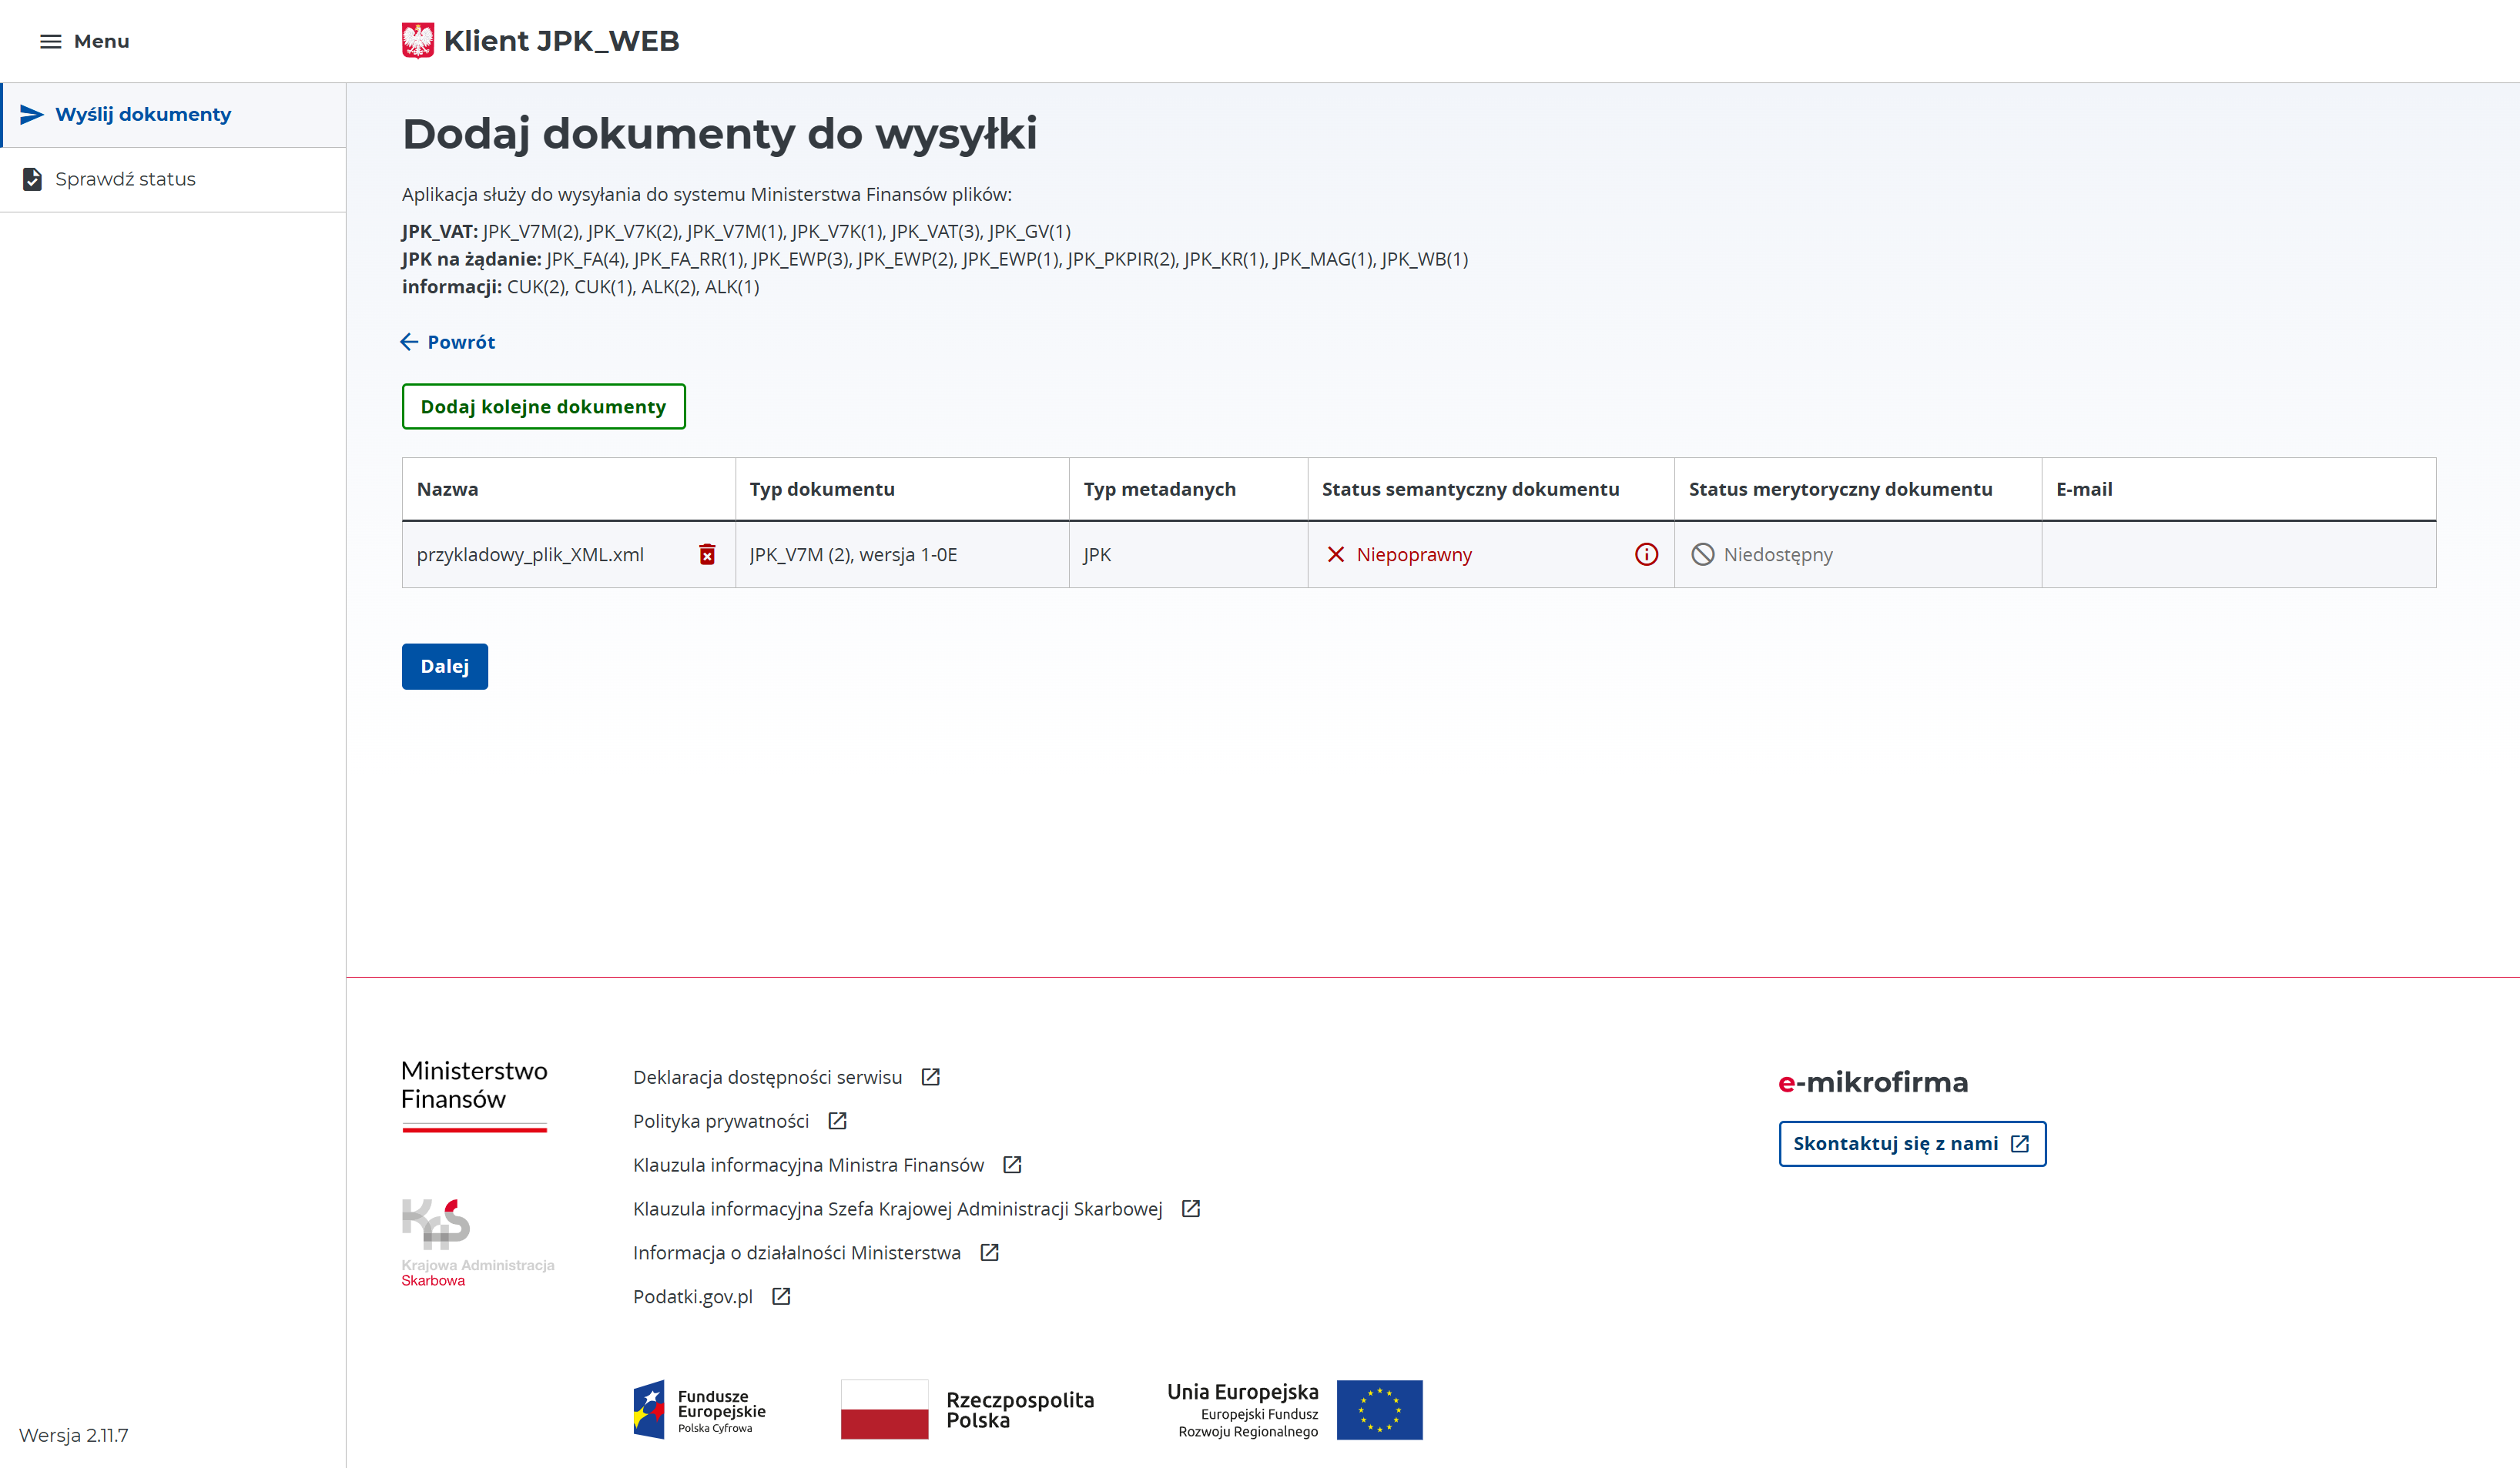This screenshot has height=1468, width=2520.
Task: Click the prohibited circle icon before Niedostępny
Action: coord(1702,554)
